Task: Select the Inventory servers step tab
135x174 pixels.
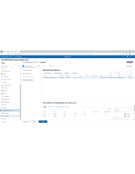Action: tap(28, 66)
